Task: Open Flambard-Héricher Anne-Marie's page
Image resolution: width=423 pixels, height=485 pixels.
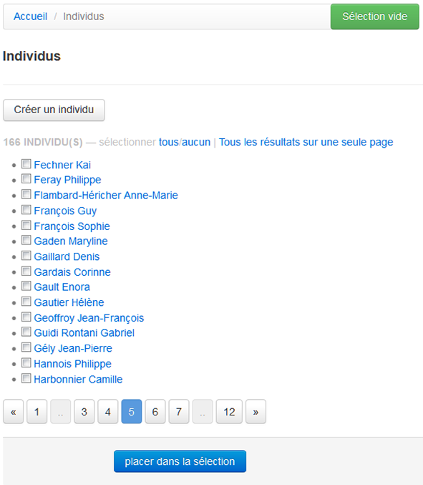Action: [x=106, y=195]
